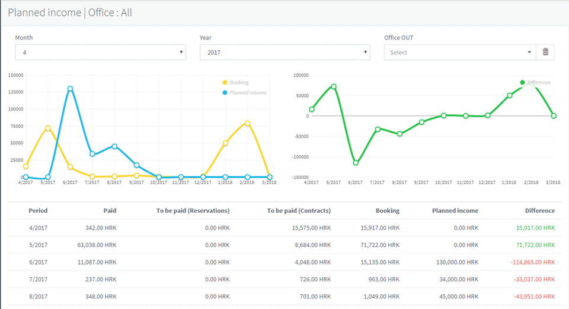Open the Year dropdown showing 2017
The height and width of the screenshot is (309, 569).
(x=284, y=53)
